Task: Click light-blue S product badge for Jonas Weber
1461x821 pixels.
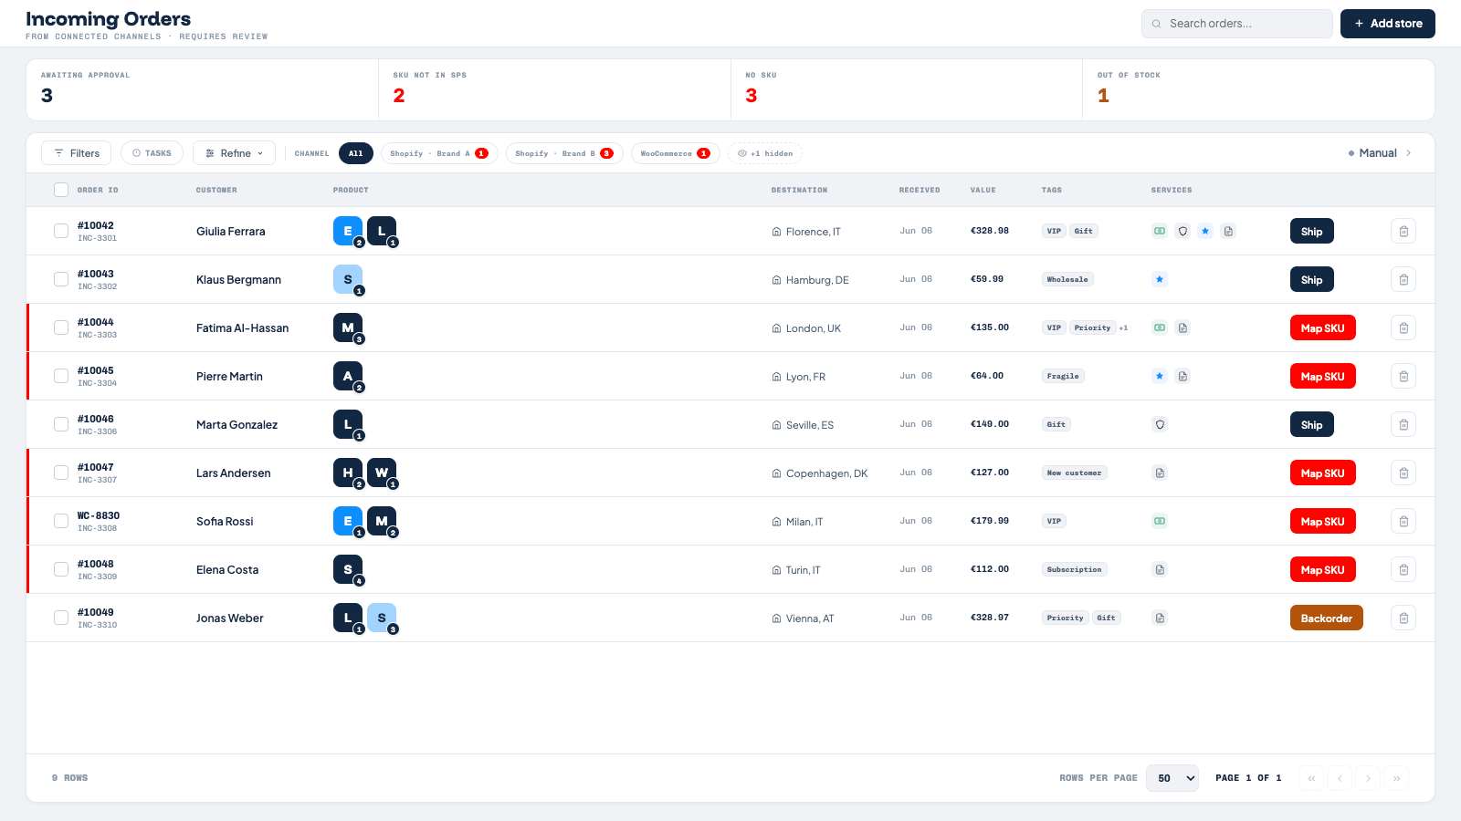Action: 382,618
